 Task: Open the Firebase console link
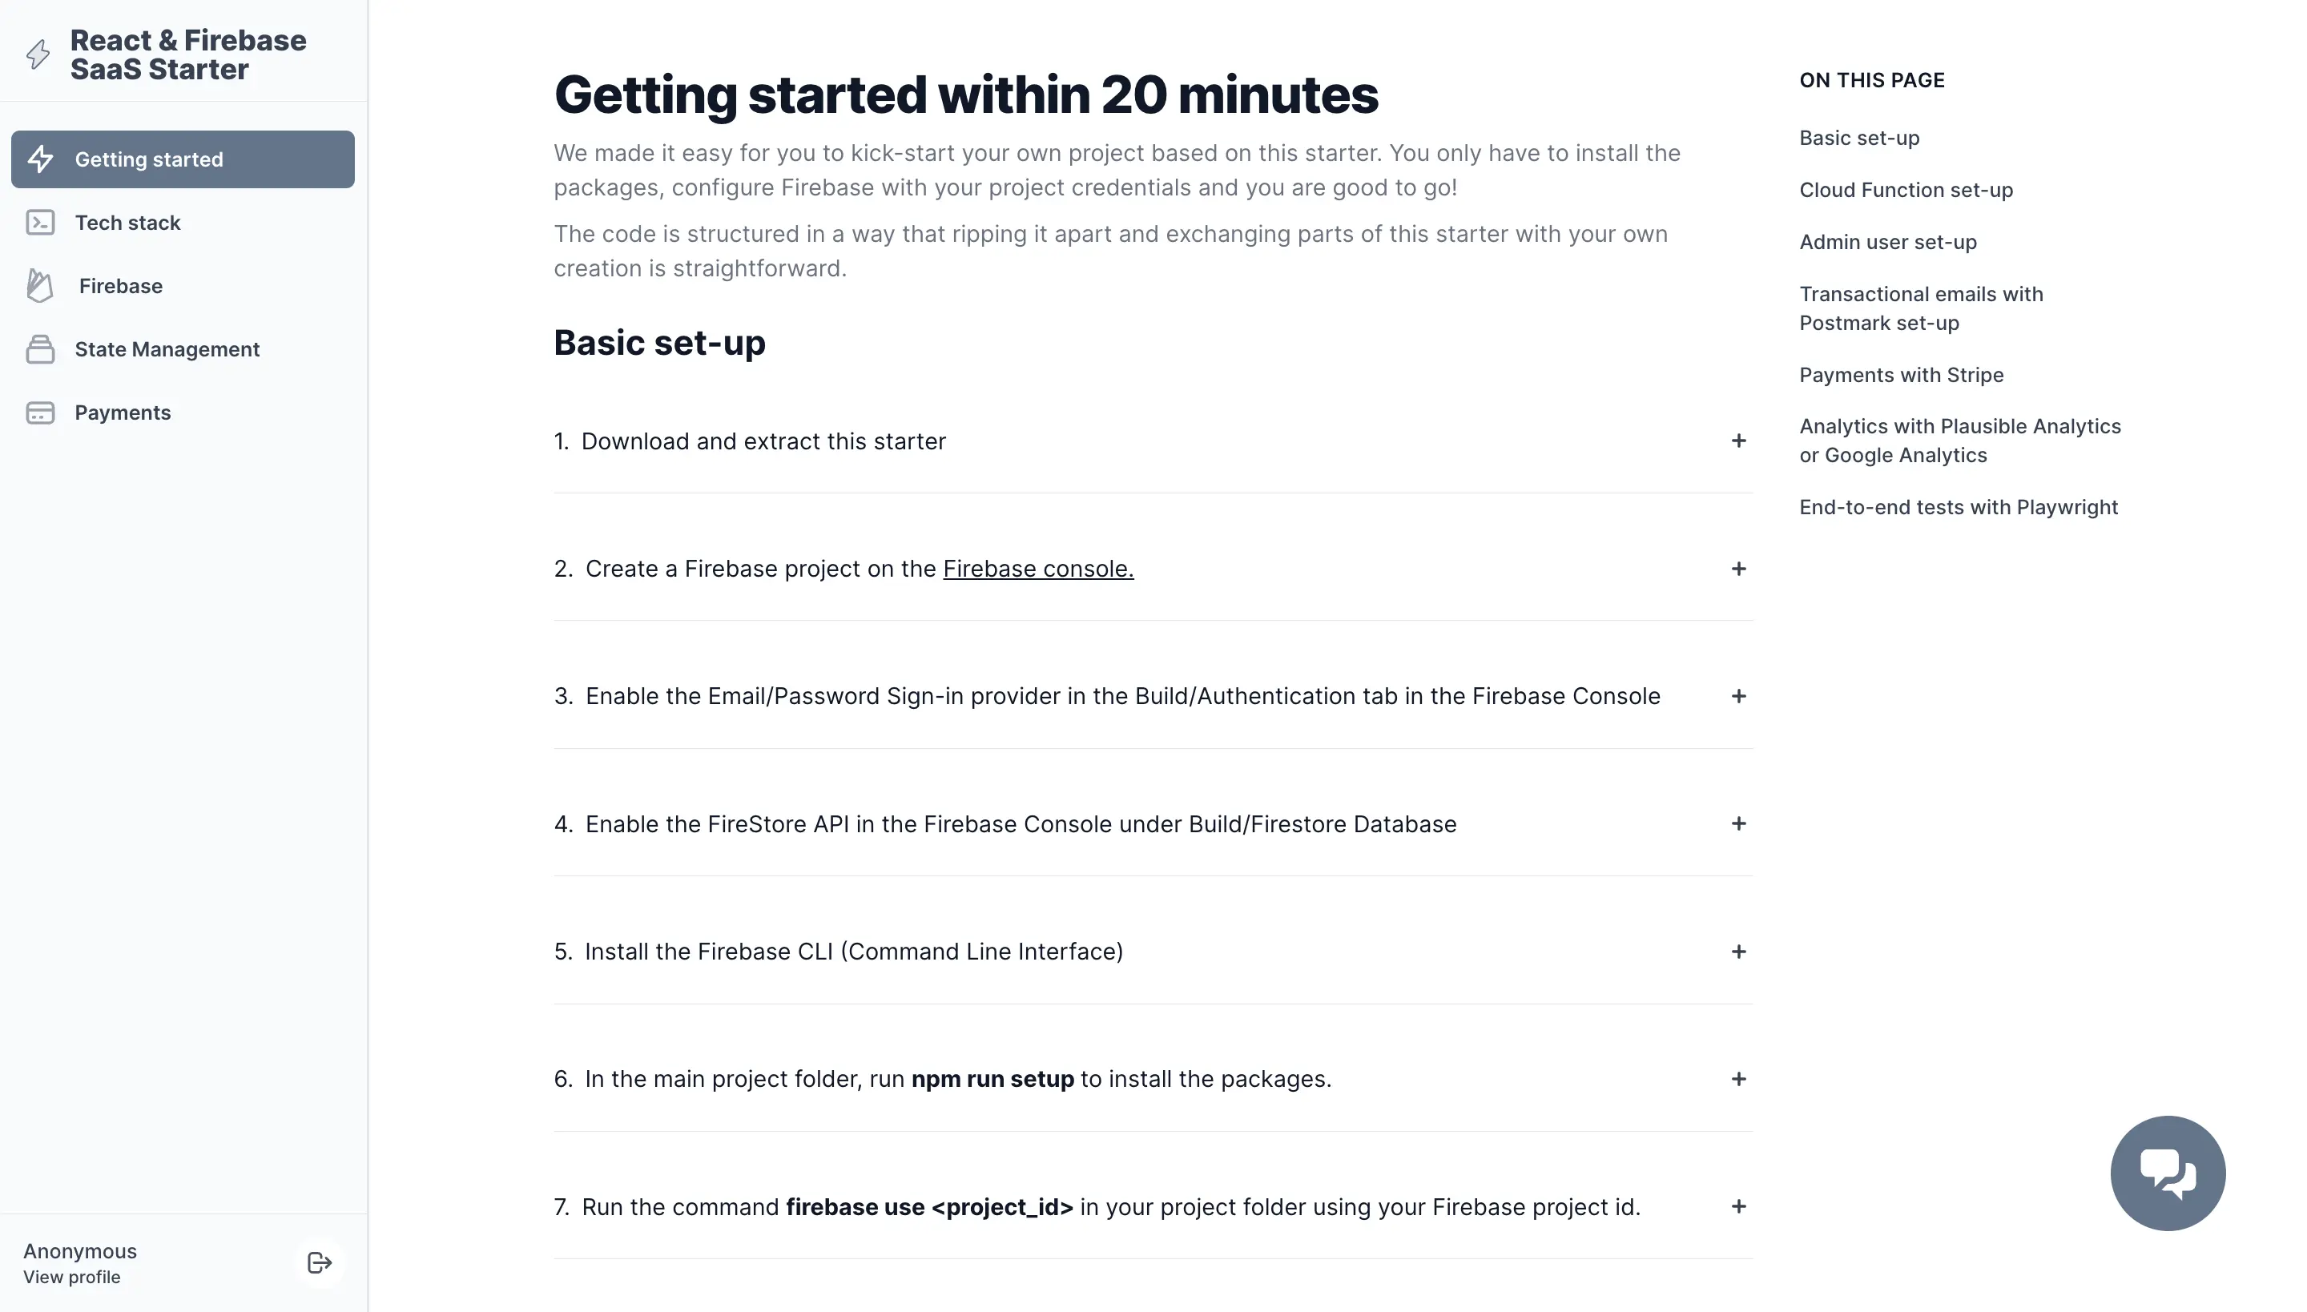click(1038, 569)
